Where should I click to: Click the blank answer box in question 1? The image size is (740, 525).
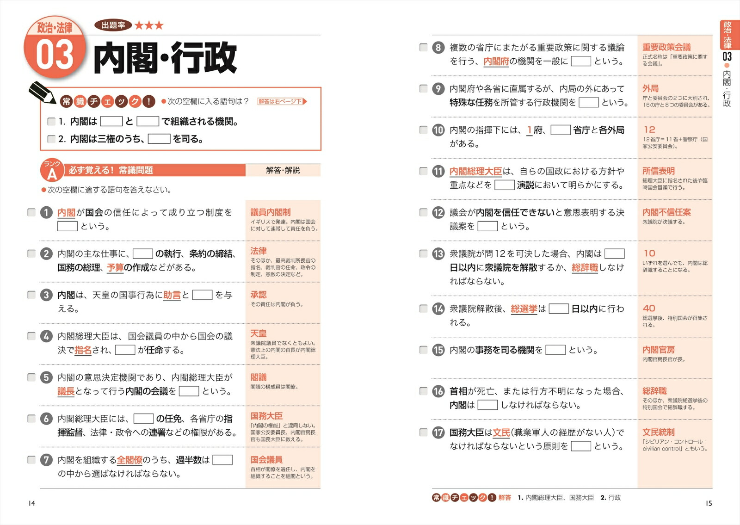click(x=67, y=226)
